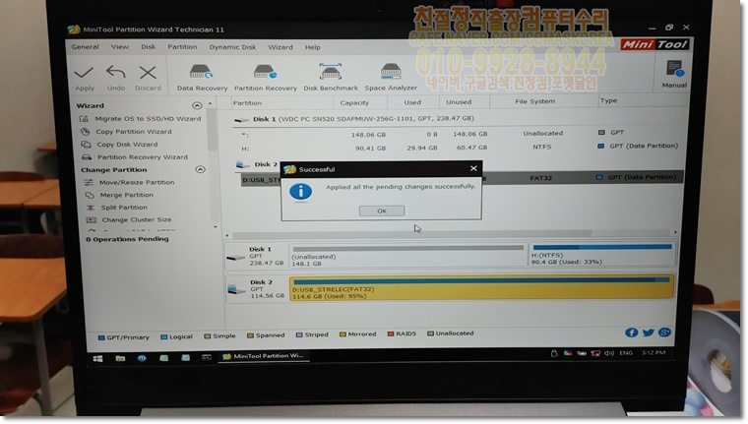Choose Split Partition action
Image resolution: width=748 pixels, height=424 pixels.
click(124, 208)
